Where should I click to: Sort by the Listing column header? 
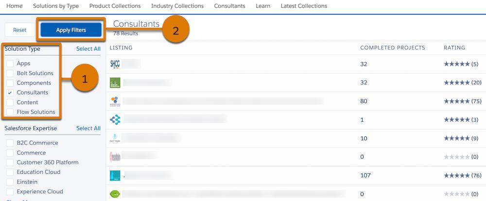[121, 48]
